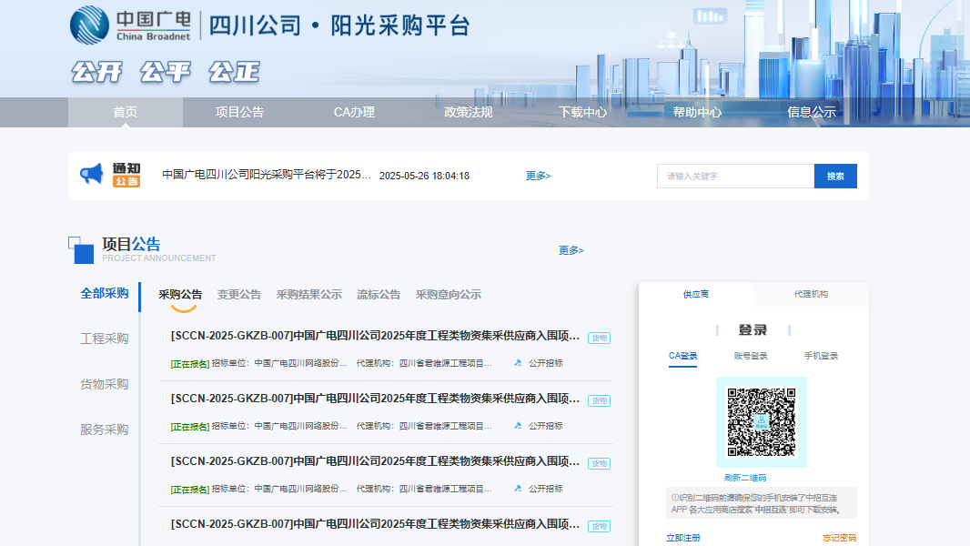Switch to the 采购结果公示 tab
Screen dimensions: 970x546
coord(308,295)
